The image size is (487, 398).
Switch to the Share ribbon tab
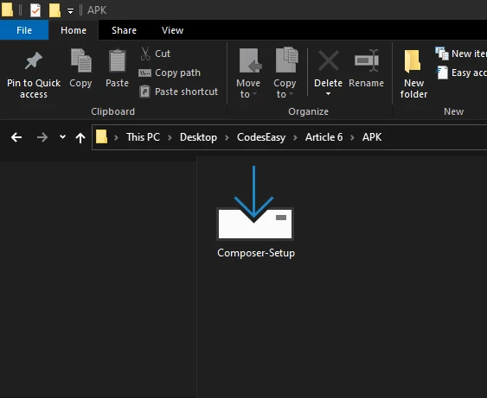[x=124, y=30]
